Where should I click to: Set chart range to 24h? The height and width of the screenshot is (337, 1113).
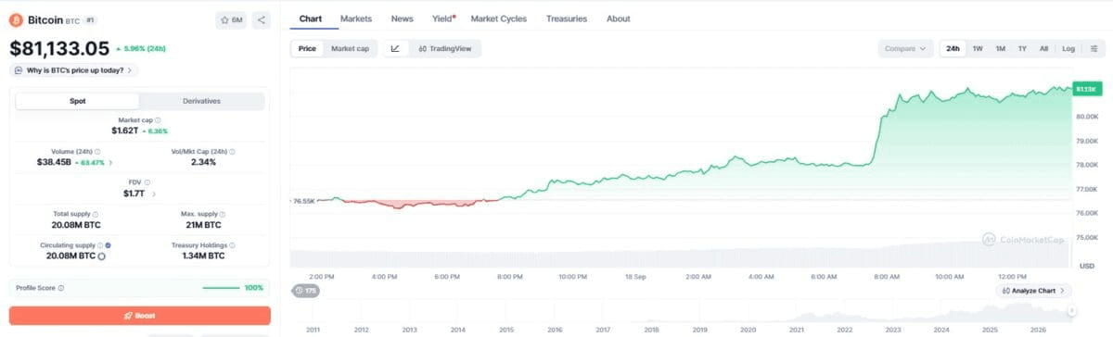[953, 48]
